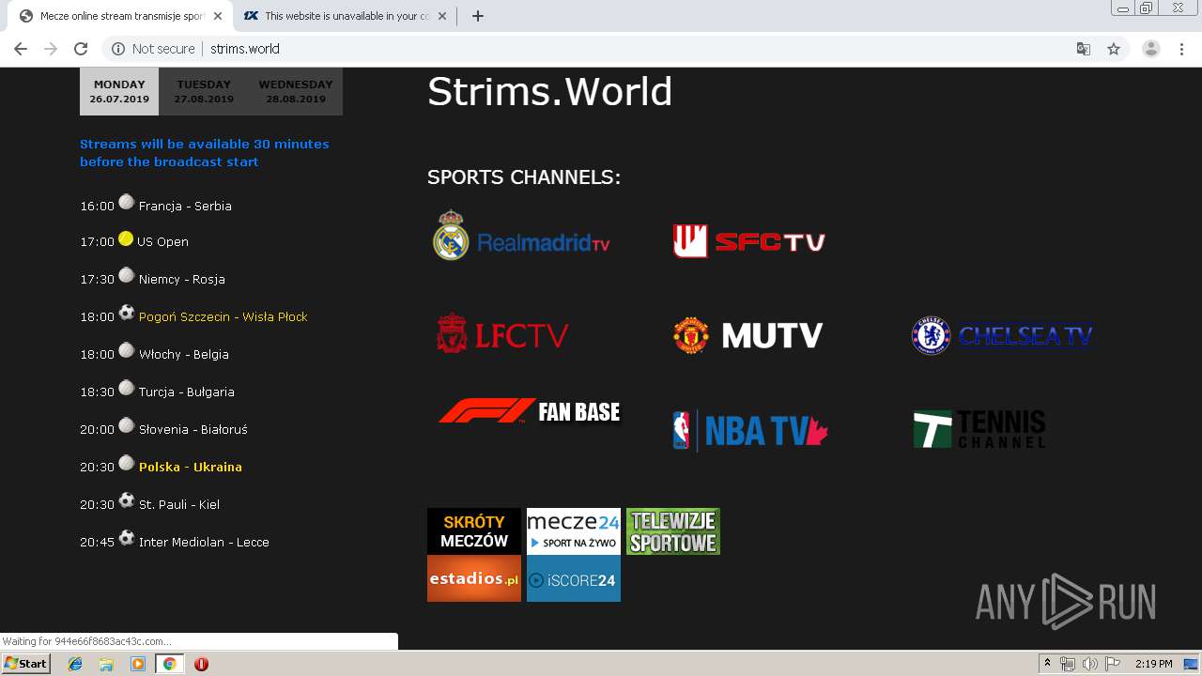This screenshot has width=1202, height=676.
Task: Open the Turcja - Bułgaria match link
Action: 187,392
